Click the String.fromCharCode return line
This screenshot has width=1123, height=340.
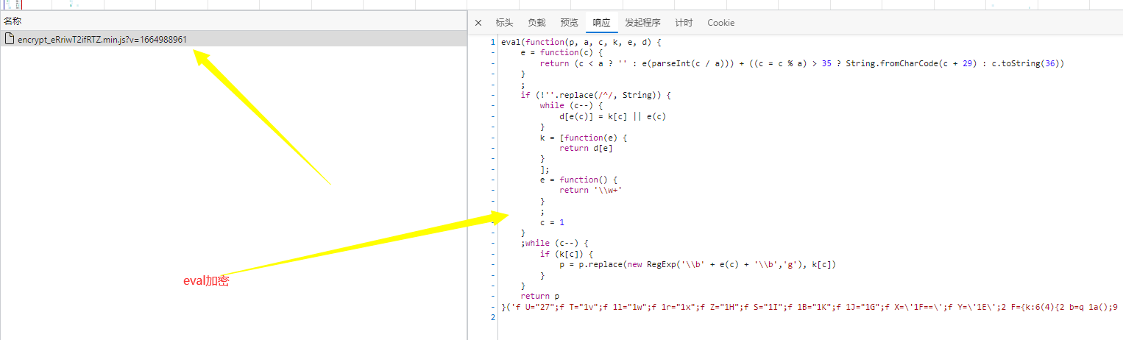click(802, 63)
